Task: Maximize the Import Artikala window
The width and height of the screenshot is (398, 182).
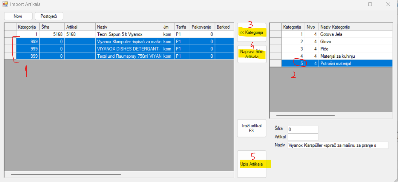Action: tap(370, 4)
